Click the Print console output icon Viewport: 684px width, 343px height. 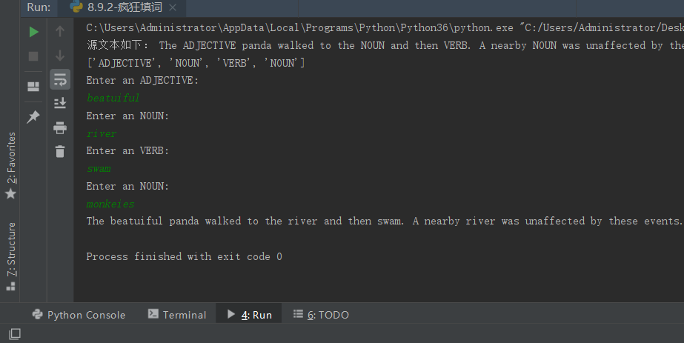pyautogui.click(x=60, y=127)
